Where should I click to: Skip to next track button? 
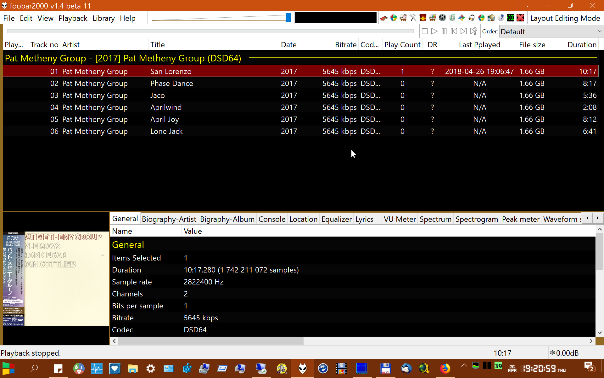click(463, 31)
